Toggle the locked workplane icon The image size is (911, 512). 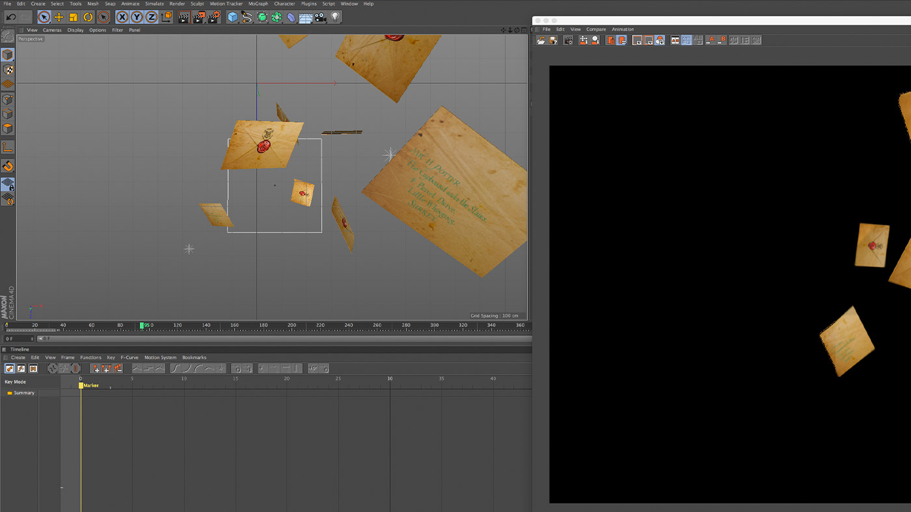pos(8,185)
